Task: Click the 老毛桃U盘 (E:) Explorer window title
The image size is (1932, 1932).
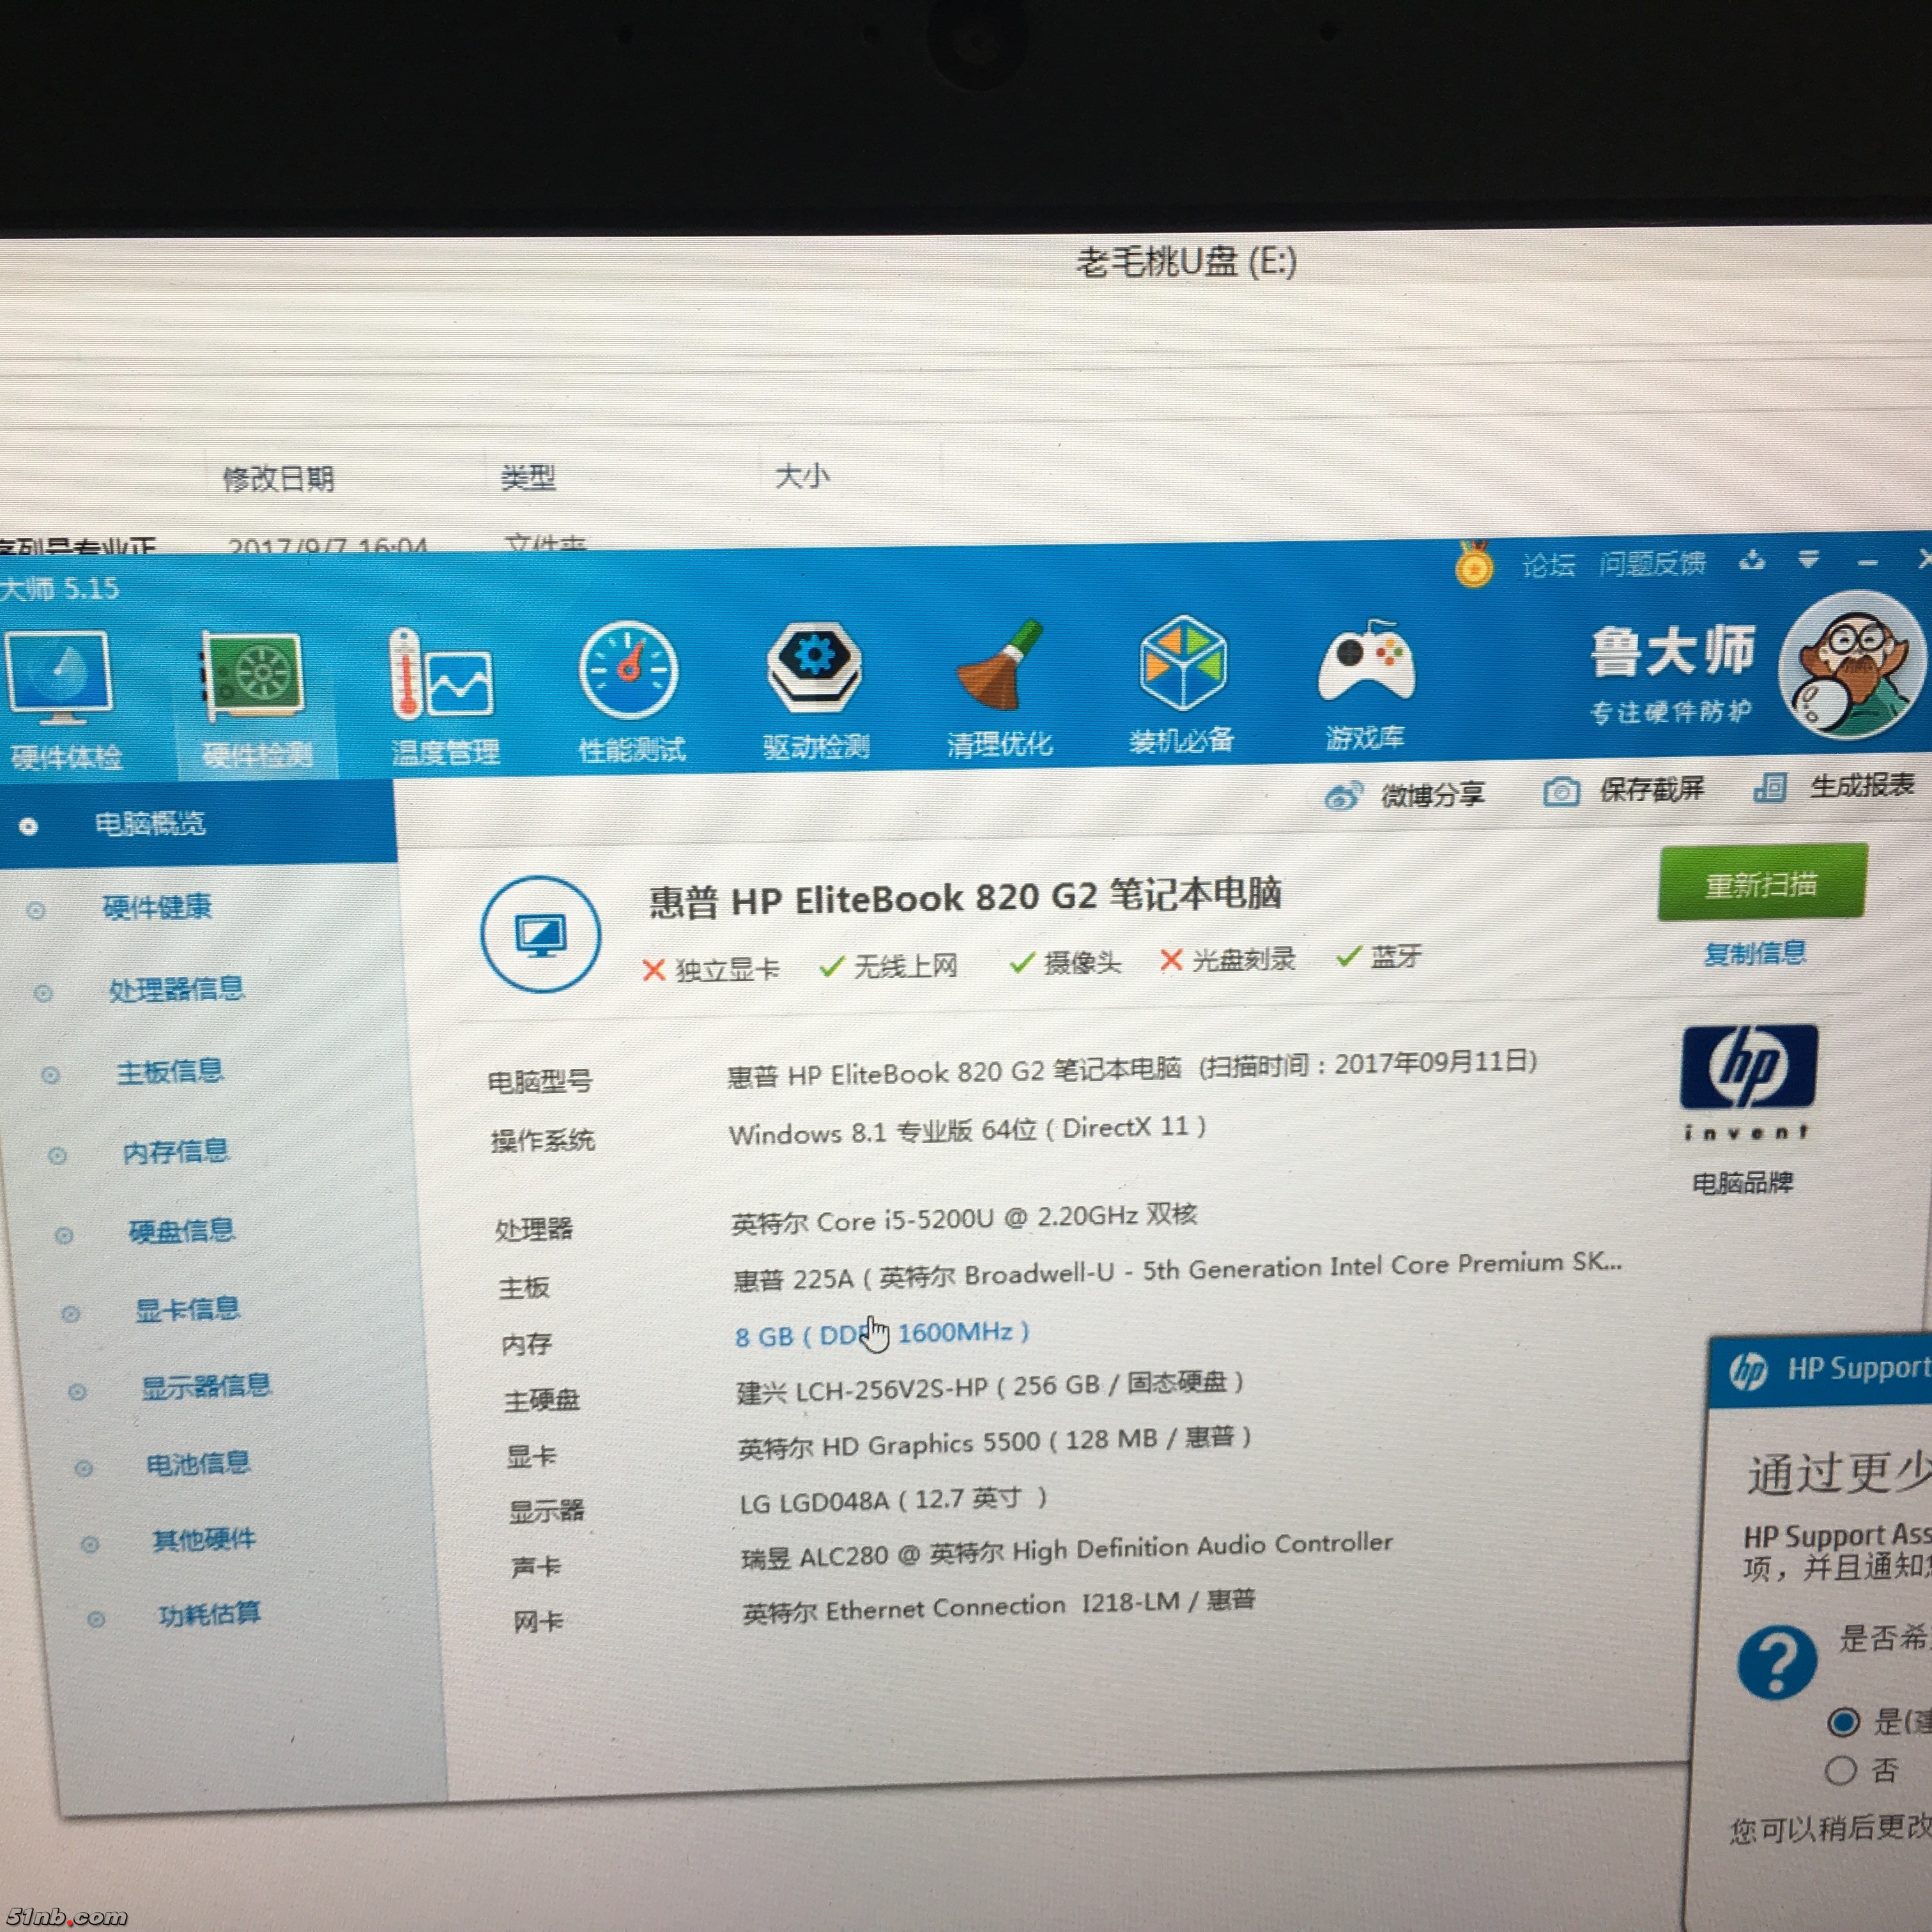Action: (1186, 262)
